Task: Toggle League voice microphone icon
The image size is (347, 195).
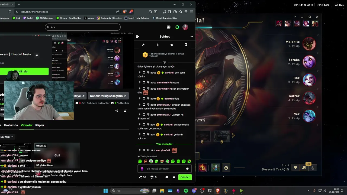Action: [313, 168]
